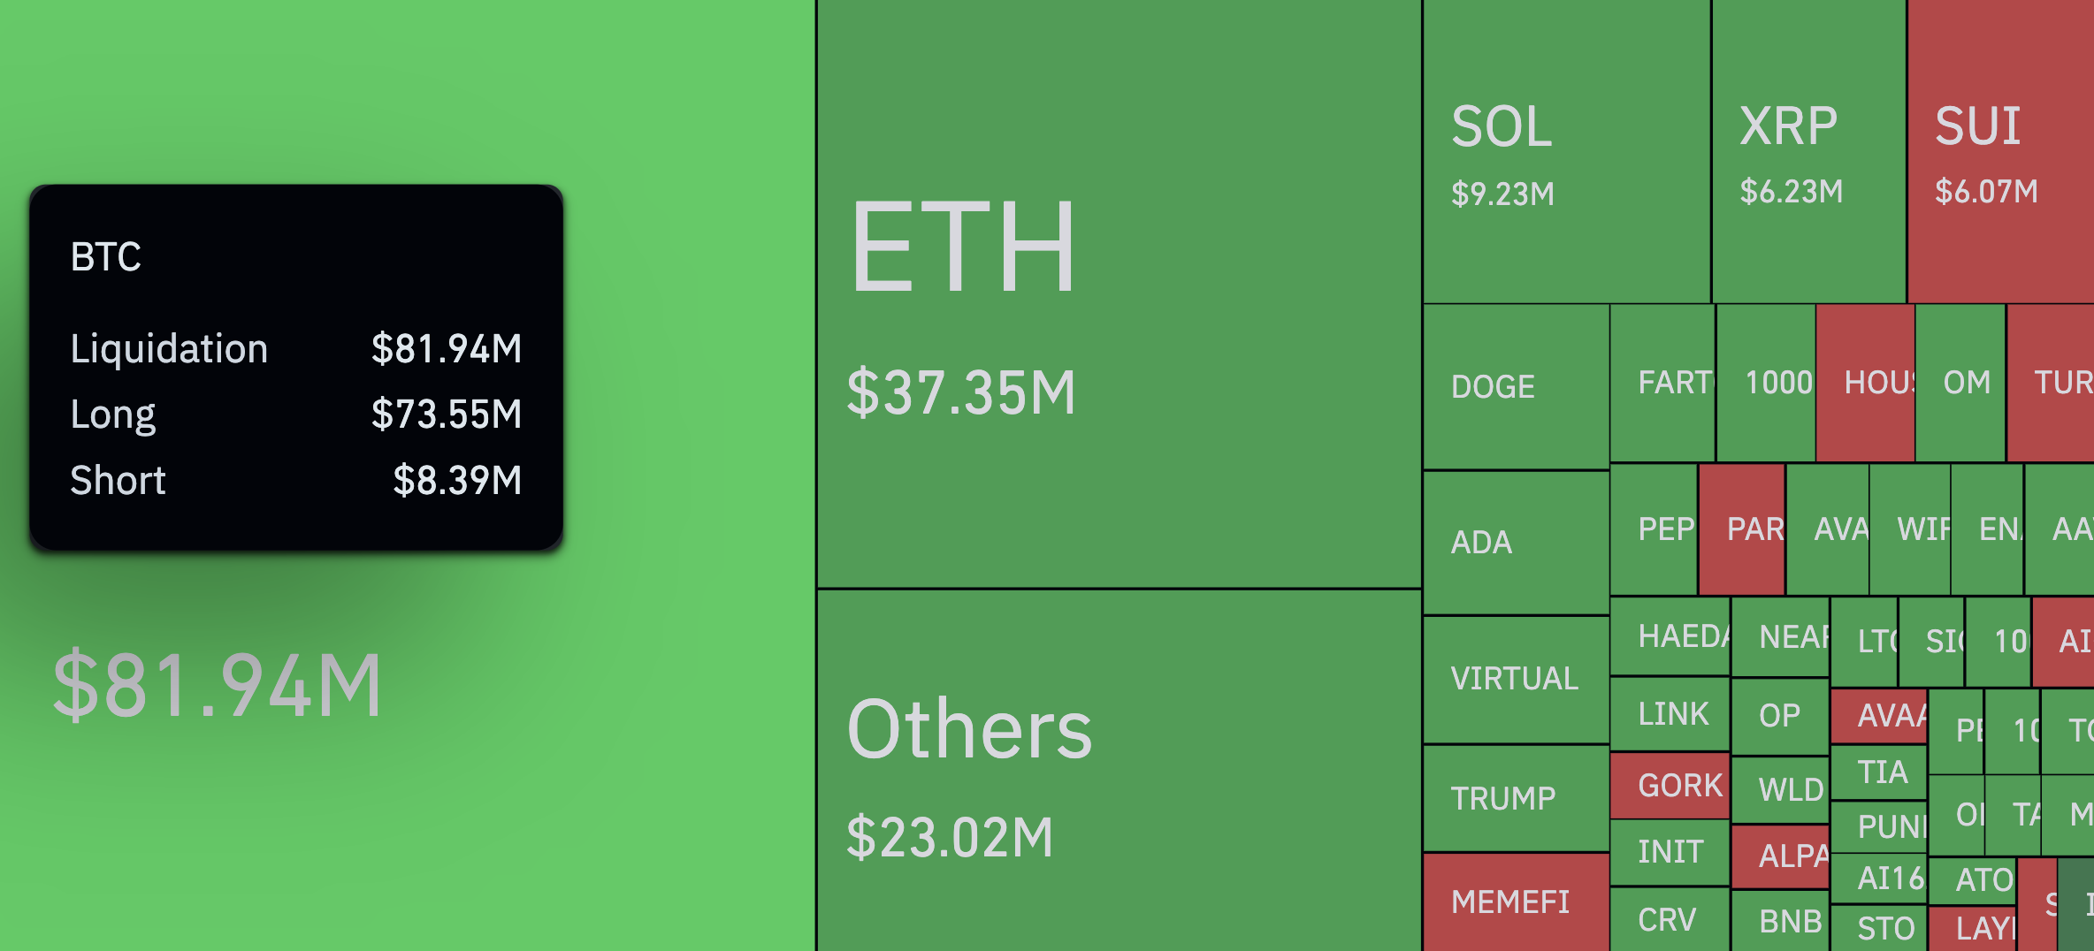The height and width of the screenshot is (951, 2094).
Task: Click the DOGE heatmap tile
Action: [x=1516, y=387]
